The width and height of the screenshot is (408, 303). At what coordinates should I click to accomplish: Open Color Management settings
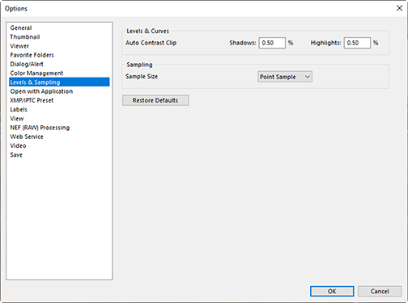coord(36,74)
